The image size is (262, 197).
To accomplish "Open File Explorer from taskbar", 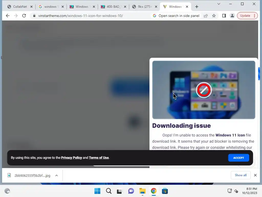I will (x=142, y=191).
